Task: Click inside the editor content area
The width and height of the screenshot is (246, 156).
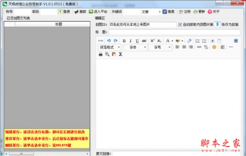Action: (168, 103)
